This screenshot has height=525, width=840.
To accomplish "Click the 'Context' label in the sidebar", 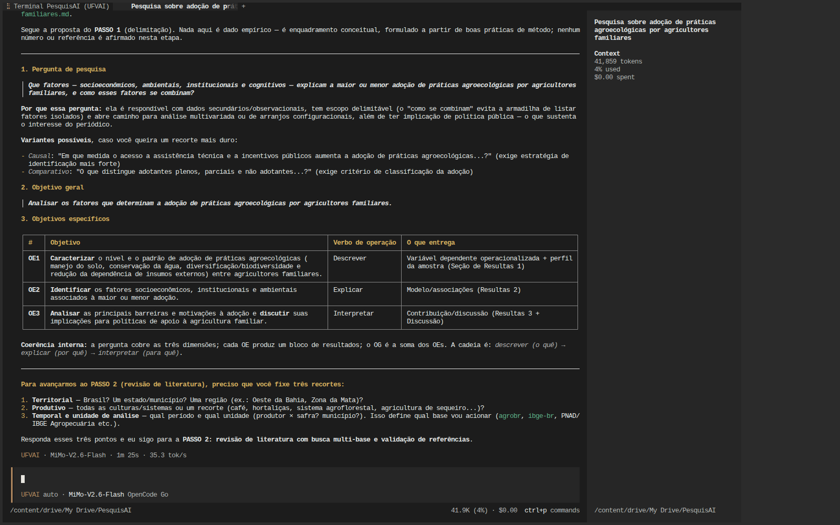I will coord(607,54).
